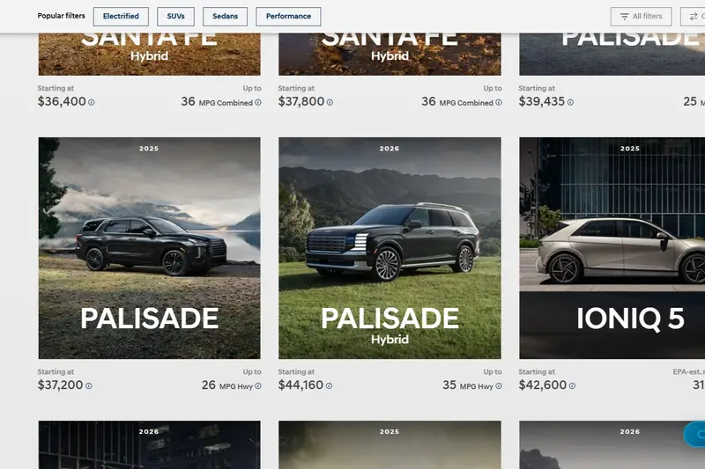Click info icon next to $37,200 price
The image size is (705, 469).
(89, 386)
